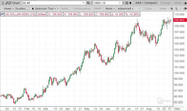Image resolution: width=187 pixels, height=111 pixels.
Task: Click the 100.000 price axis label
Action: [179, 73]
